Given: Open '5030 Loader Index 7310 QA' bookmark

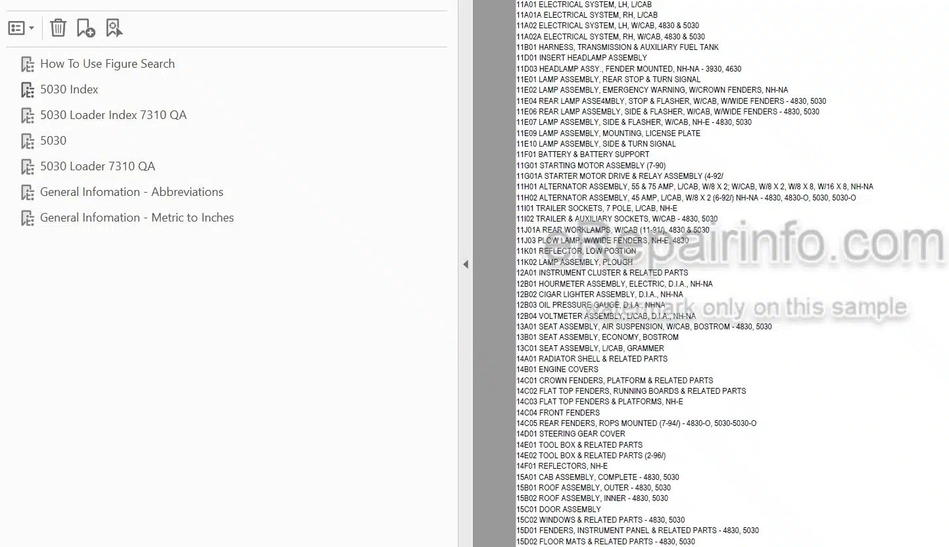Looking at the screenshot, I should click(x=113, y=115).
